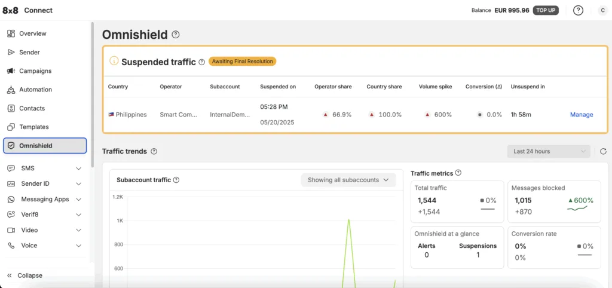Click the info icon beside Omnishield title
612x288 pixels.
(176, 35)
